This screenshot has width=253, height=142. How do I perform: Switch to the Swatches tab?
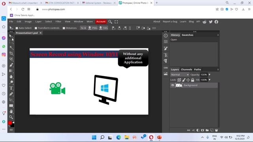(x=187, y=35)
